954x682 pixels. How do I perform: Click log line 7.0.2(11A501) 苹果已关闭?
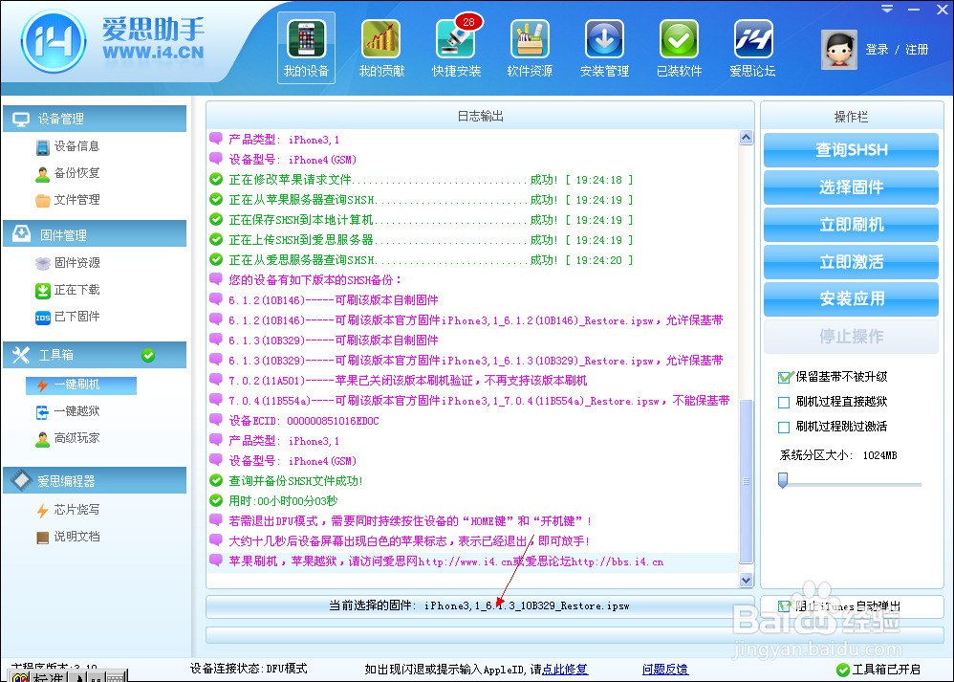click(407, 381)
